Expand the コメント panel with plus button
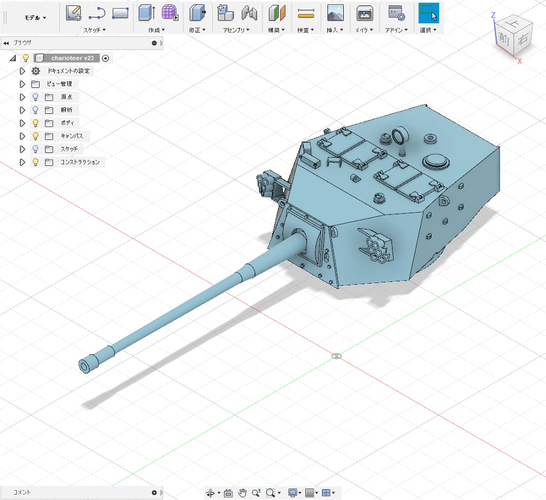 point(154,492)
